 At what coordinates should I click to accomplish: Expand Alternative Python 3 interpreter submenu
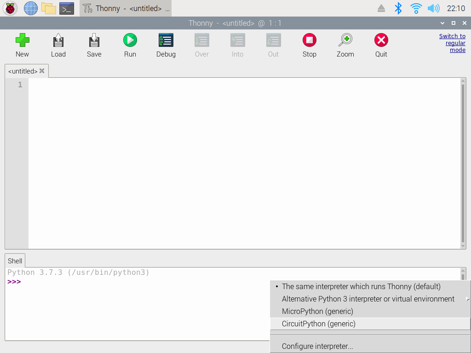[370, 299]
